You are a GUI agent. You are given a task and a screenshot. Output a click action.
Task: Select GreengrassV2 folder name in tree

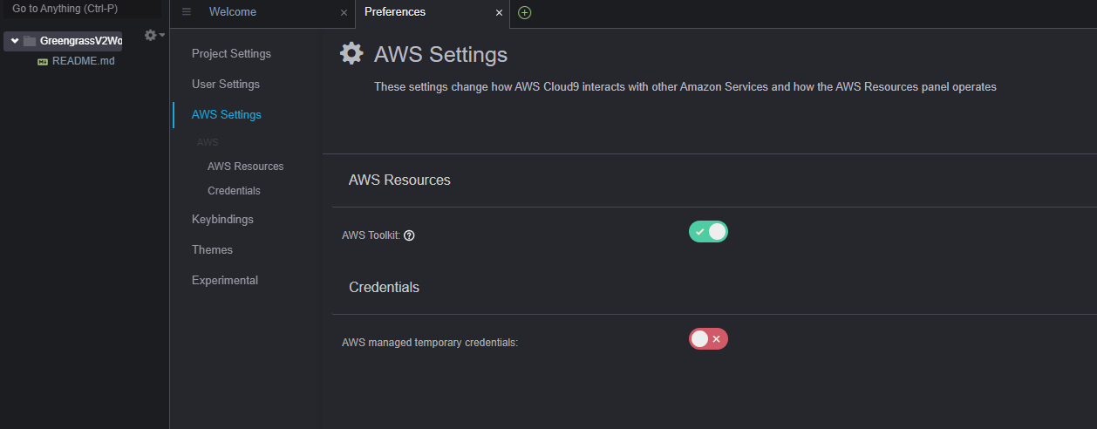[81, 41]
